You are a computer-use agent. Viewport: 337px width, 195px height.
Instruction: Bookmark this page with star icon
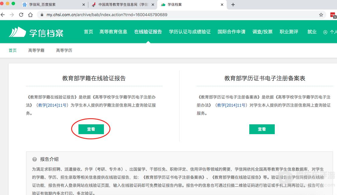pos(321,15)
